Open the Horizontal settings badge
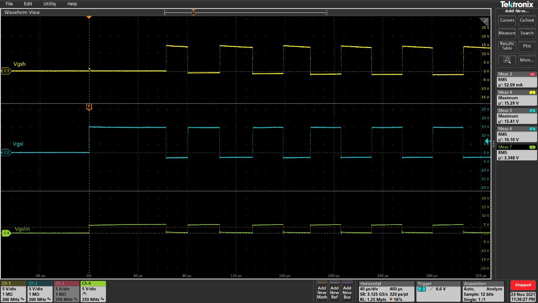The image size is (538, 303). coord(386,291)
